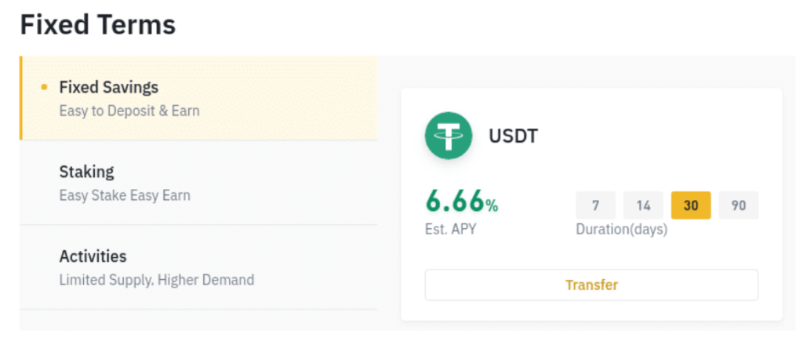Image resolution: width=803 pixels, height=341 pixels.
Task: Click the Easy Stake Easy Earn subtitle
Action: [125, 196]
